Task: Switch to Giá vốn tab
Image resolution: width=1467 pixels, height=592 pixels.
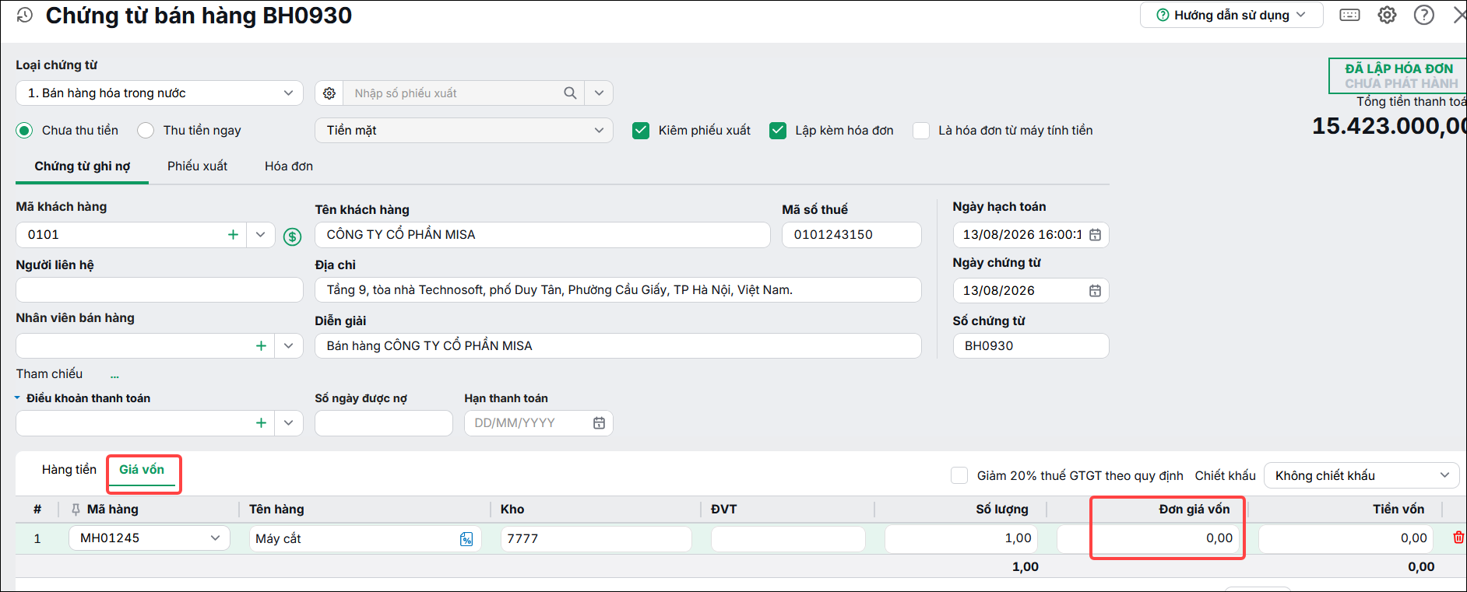Action: (142, 470)
